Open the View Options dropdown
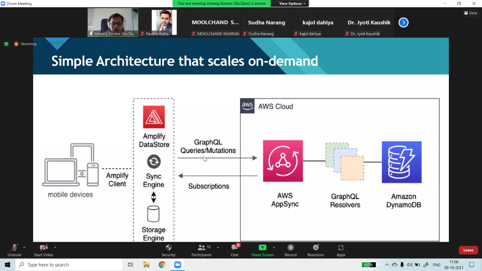This screenshot has width=482, height=271. point(292,3)
